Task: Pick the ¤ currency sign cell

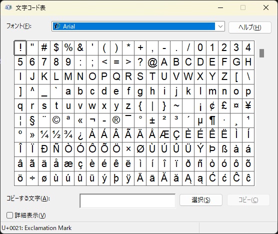Action: [x=236, y=106]
